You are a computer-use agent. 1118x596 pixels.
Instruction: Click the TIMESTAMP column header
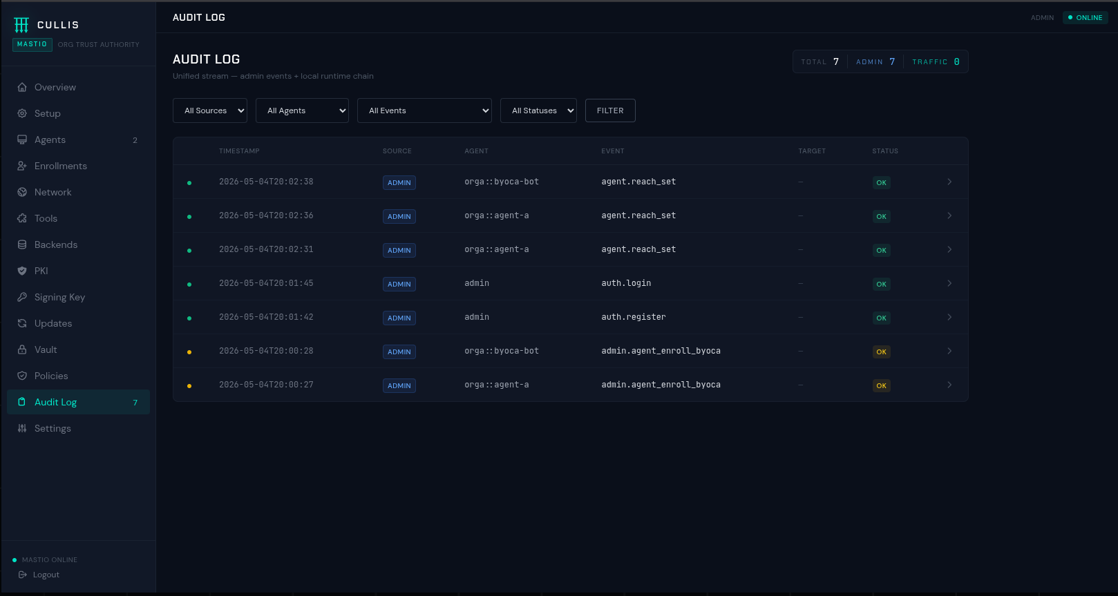pyautogui.click(x=239, y=151)
